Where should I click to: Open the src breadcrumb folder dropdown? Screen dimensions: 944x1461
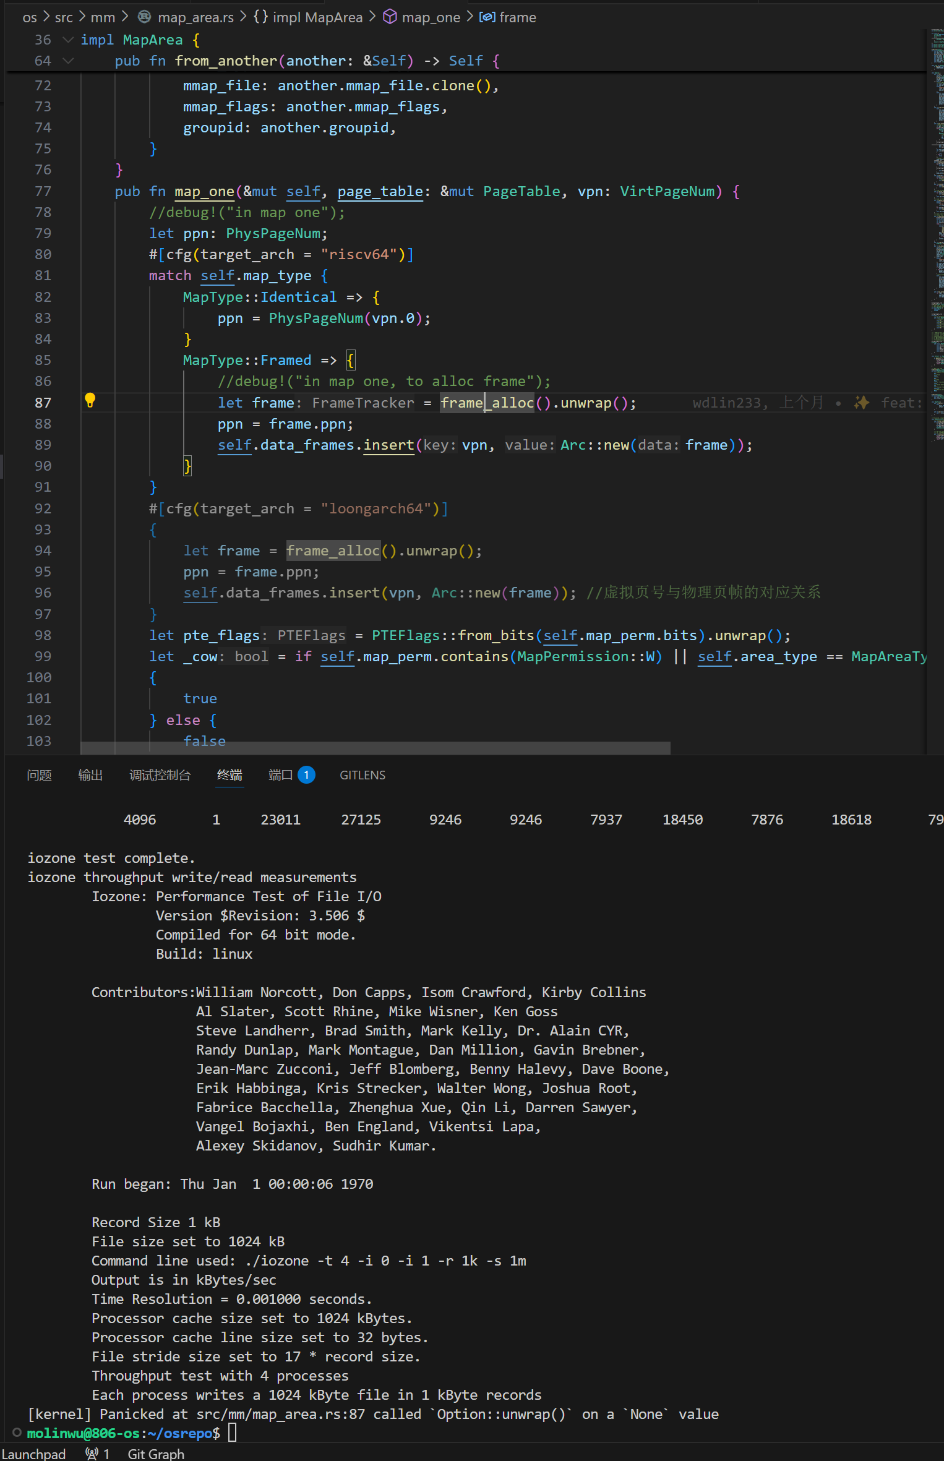pos(64,17)
